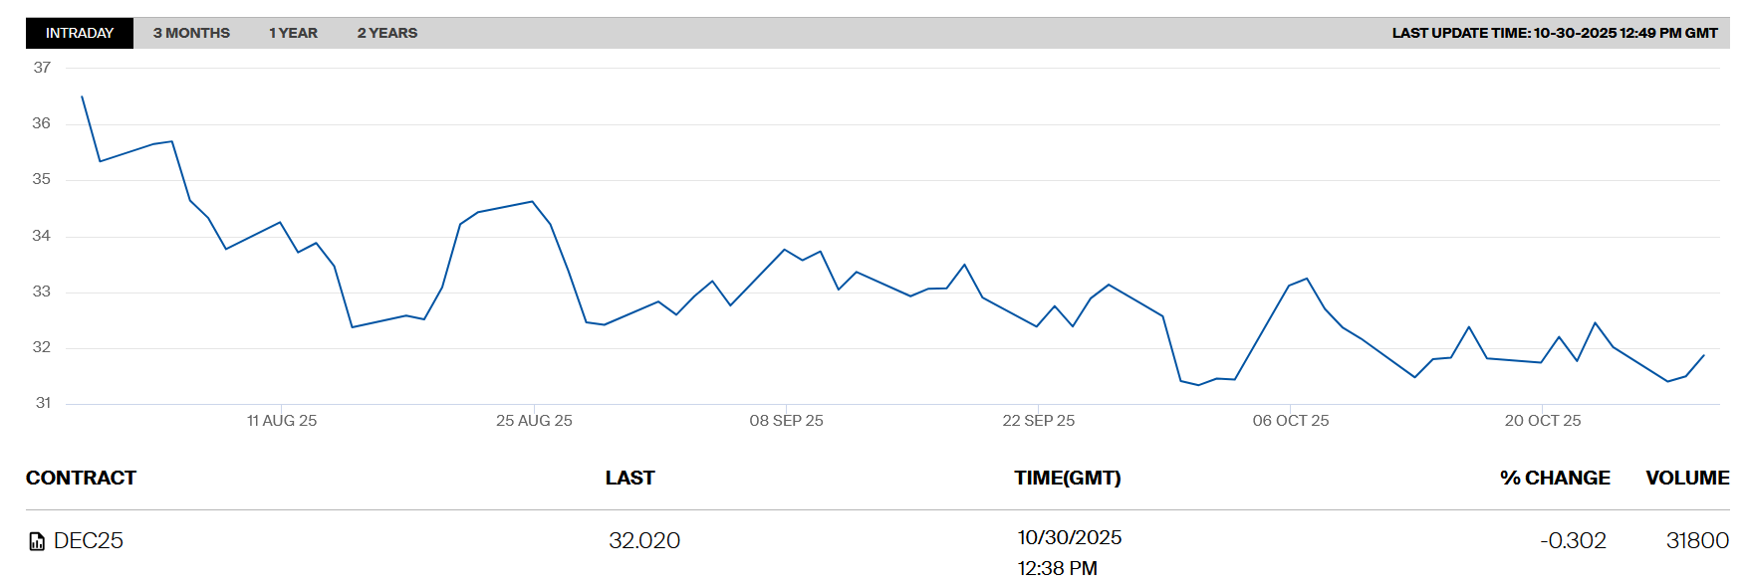Viewport: 1749px width, 584px height.
Task: Open the 1 YEAR chart view
Action: 293,33
